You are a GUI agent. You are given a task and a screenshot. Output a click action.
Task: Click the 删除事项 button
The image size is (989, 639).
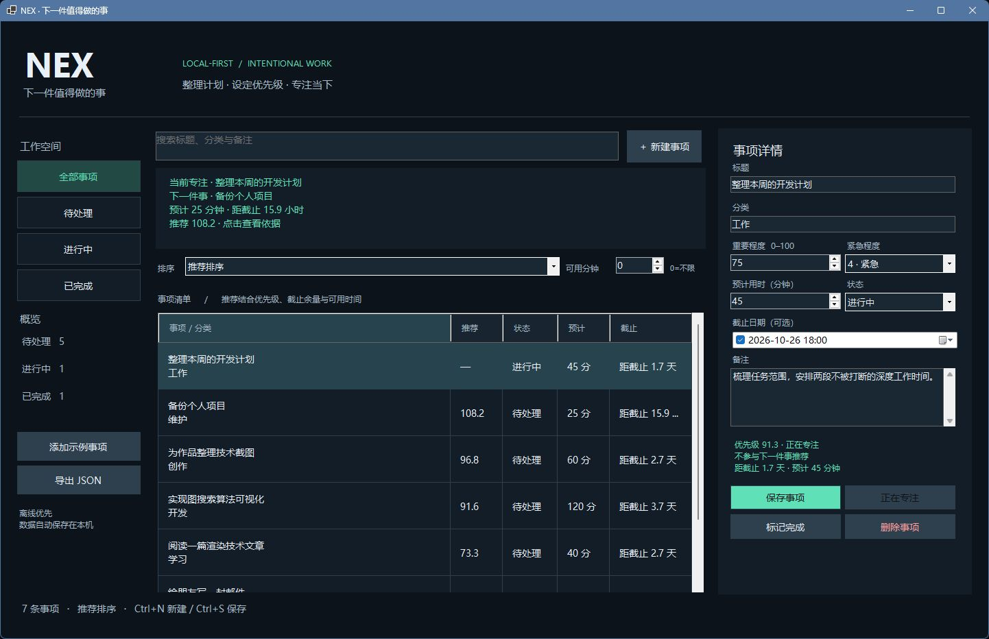[900, 527]
